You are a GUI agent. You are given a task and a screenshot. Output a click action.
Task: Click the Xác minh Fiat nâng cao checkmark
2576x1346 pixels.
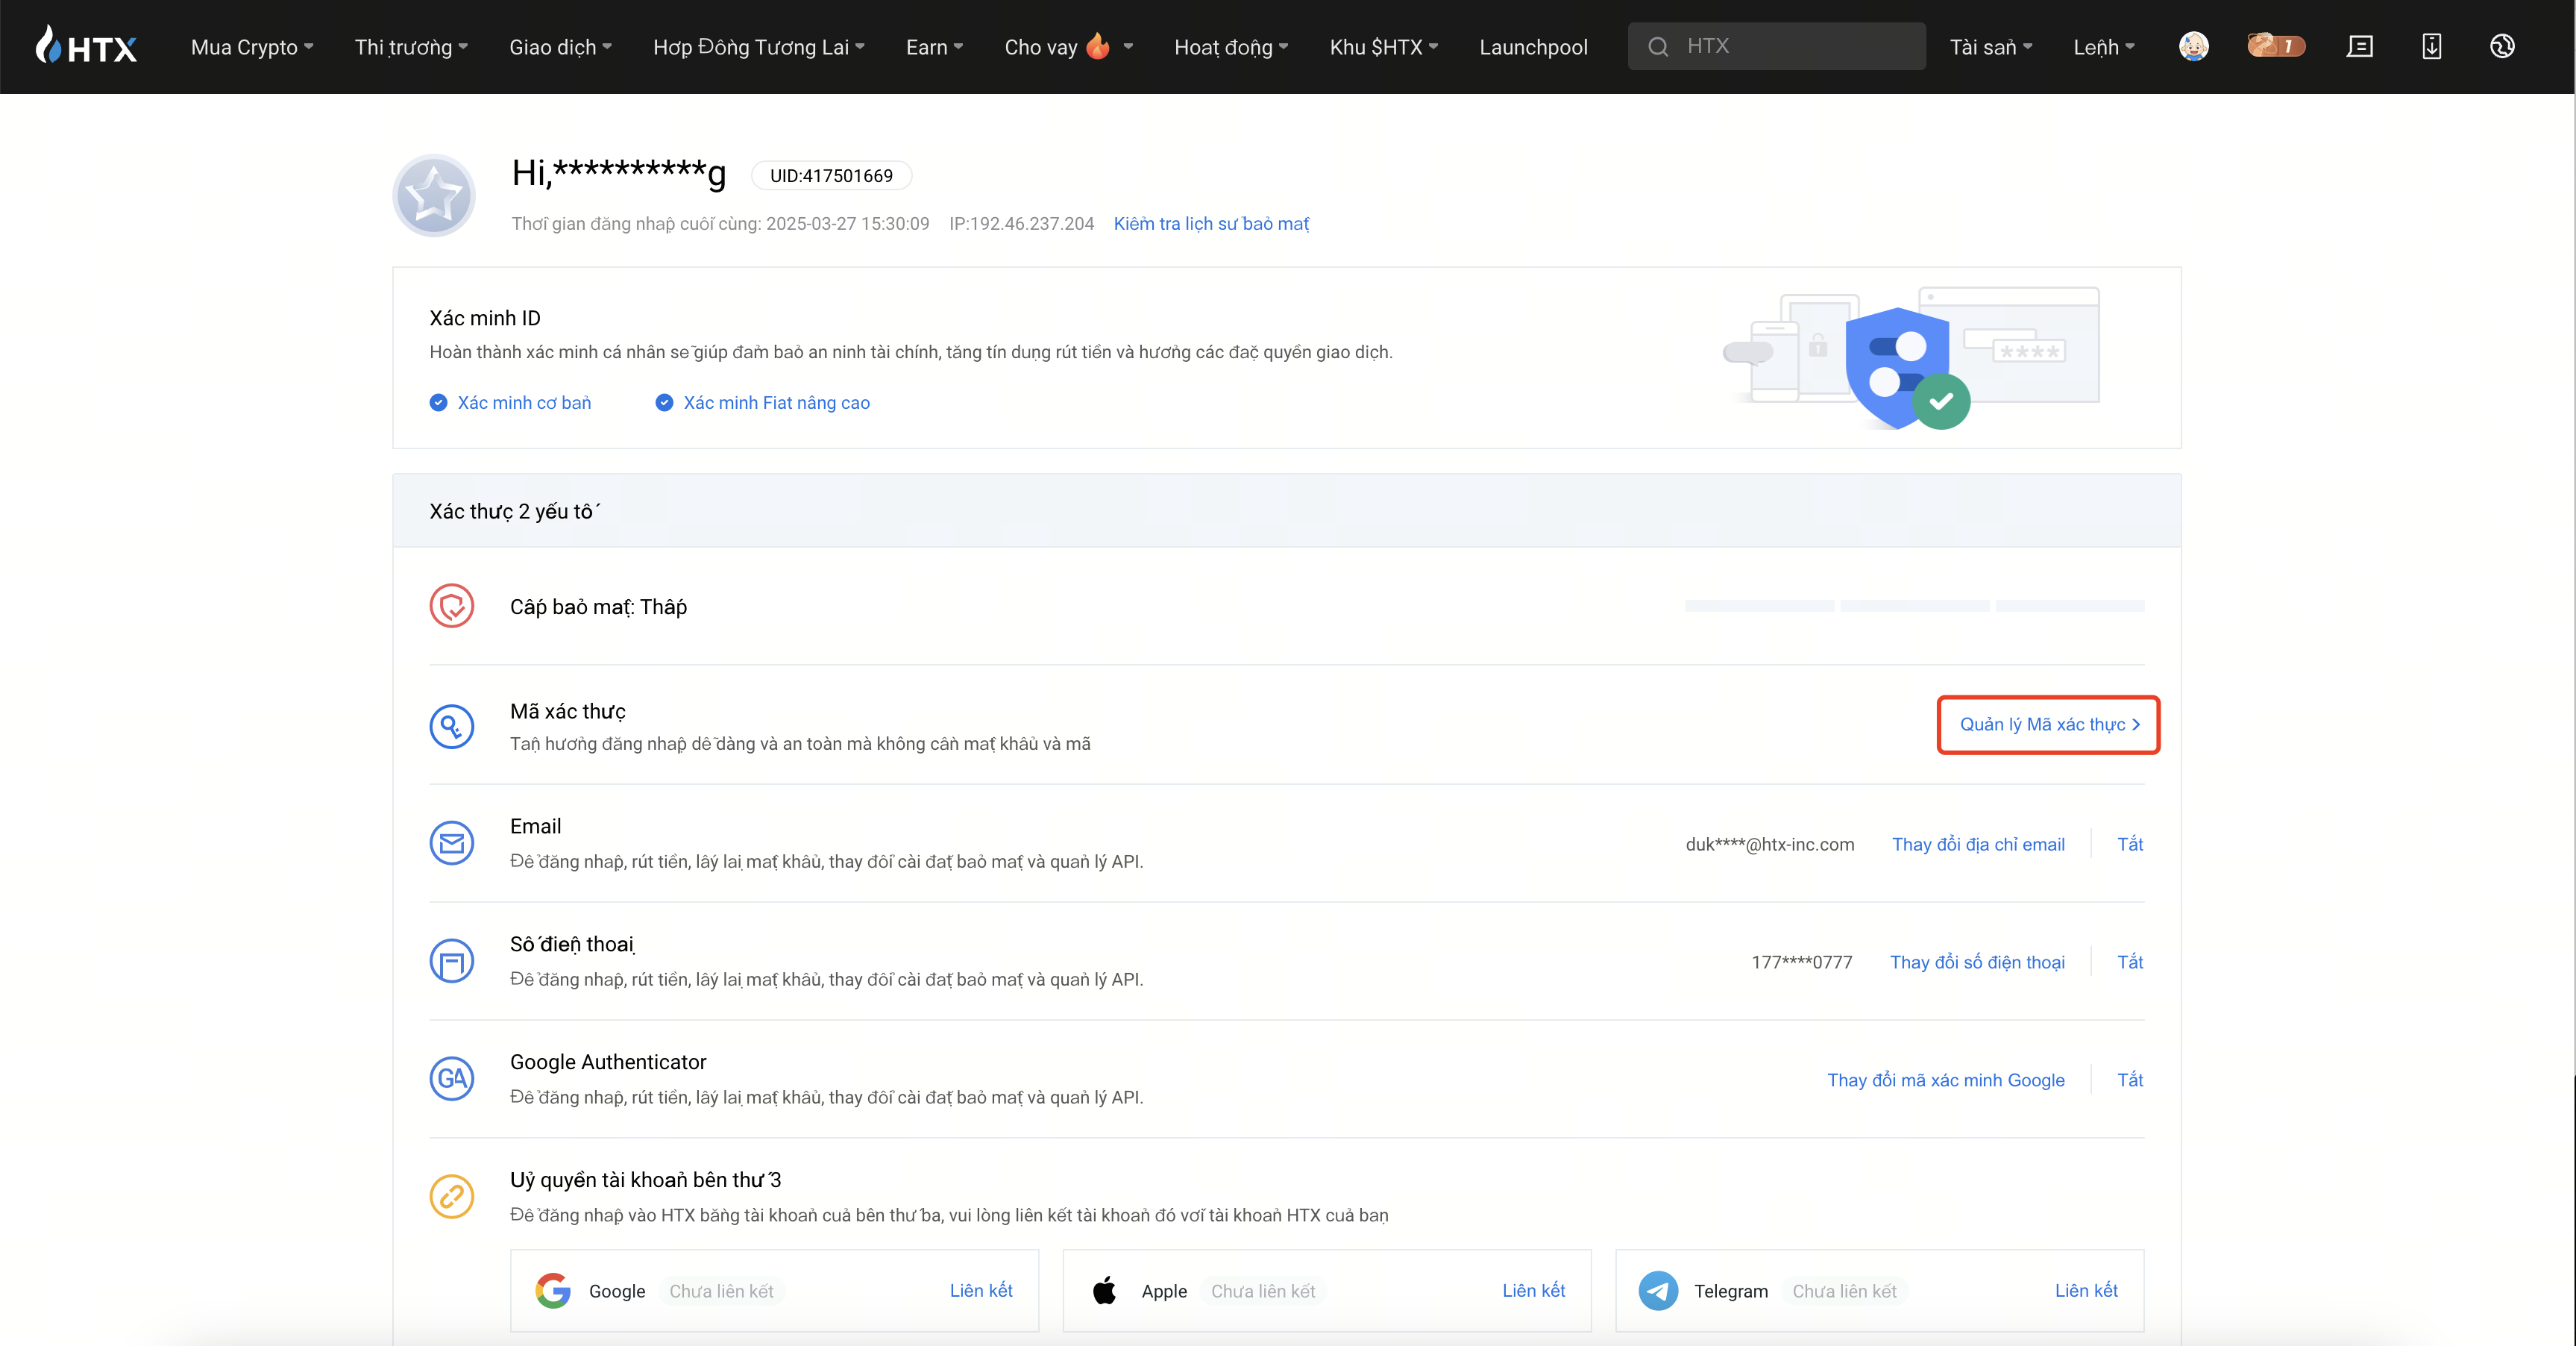[664, 402]
